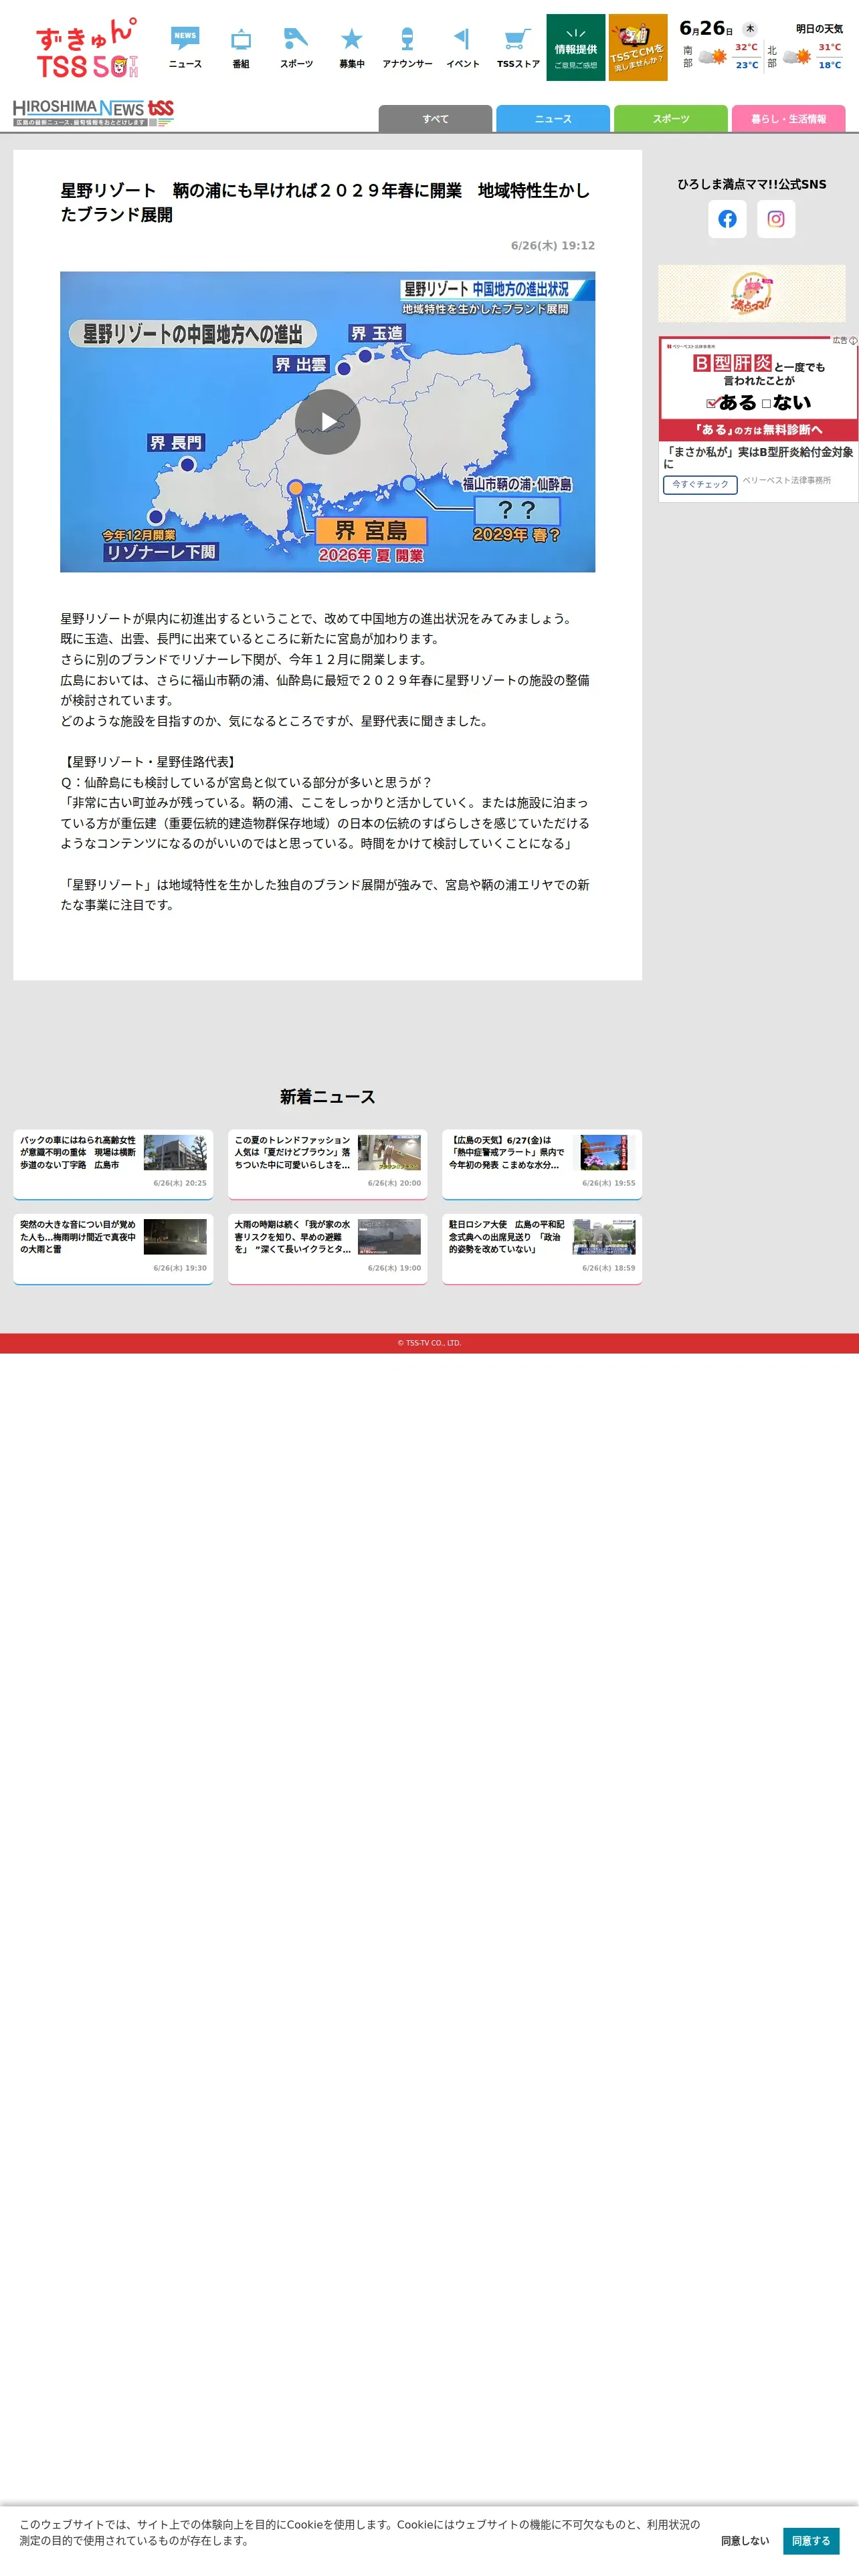859x2576 pixels.
Task: Click the 同意する cookie button
Action: [x=811, y=2540]
